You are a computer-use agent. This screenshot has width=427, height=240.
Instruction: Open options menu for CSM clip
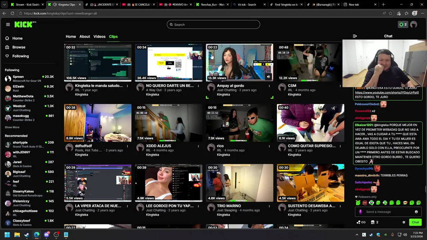coord(340,86)
